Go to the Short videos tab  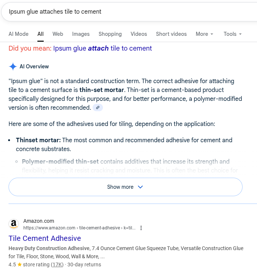171,34
